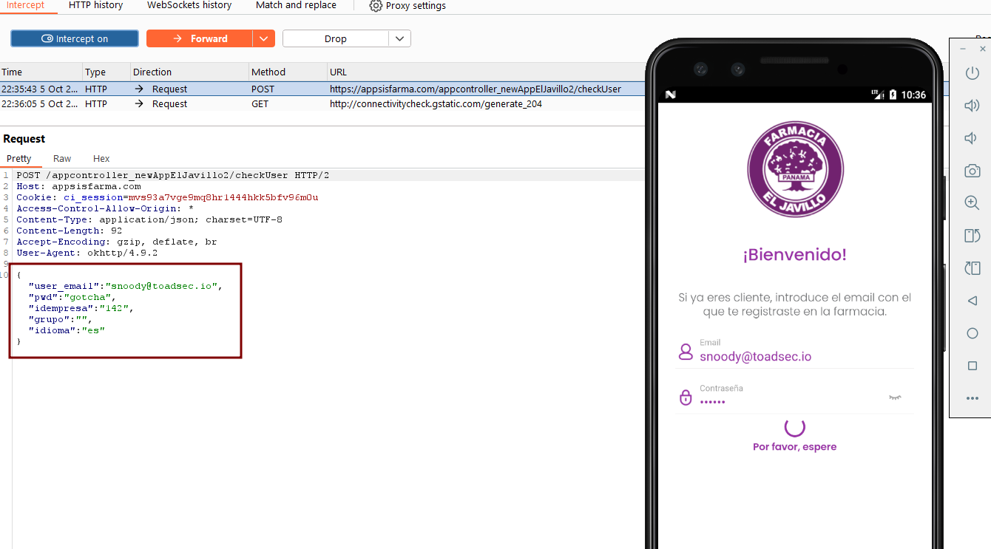
Task: Toggle password visibility eye in Contraseña field
Action: (x=895, y=398)
